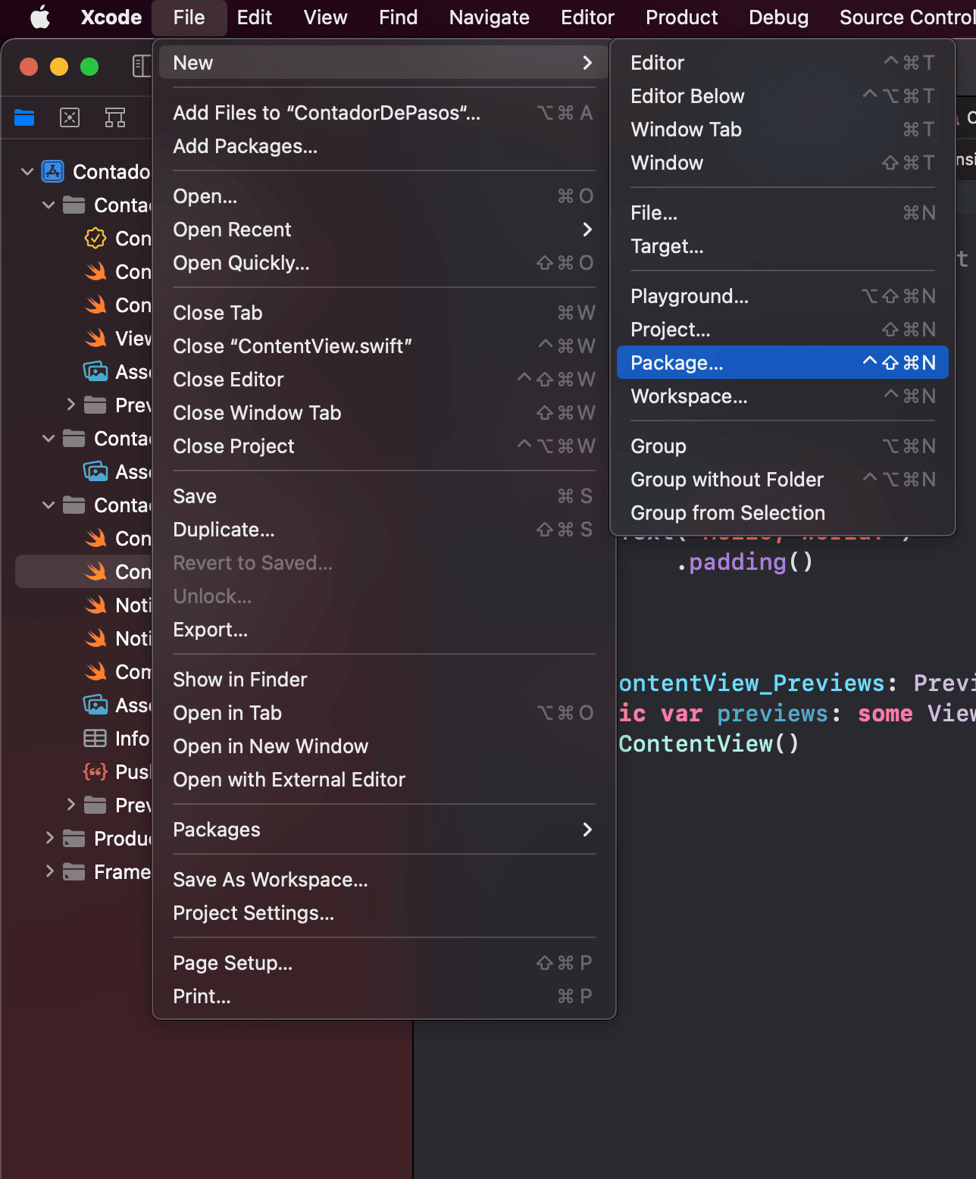Collapse the ContadorDePasos project root
976x1179 pixels.
tap(27, 172)
